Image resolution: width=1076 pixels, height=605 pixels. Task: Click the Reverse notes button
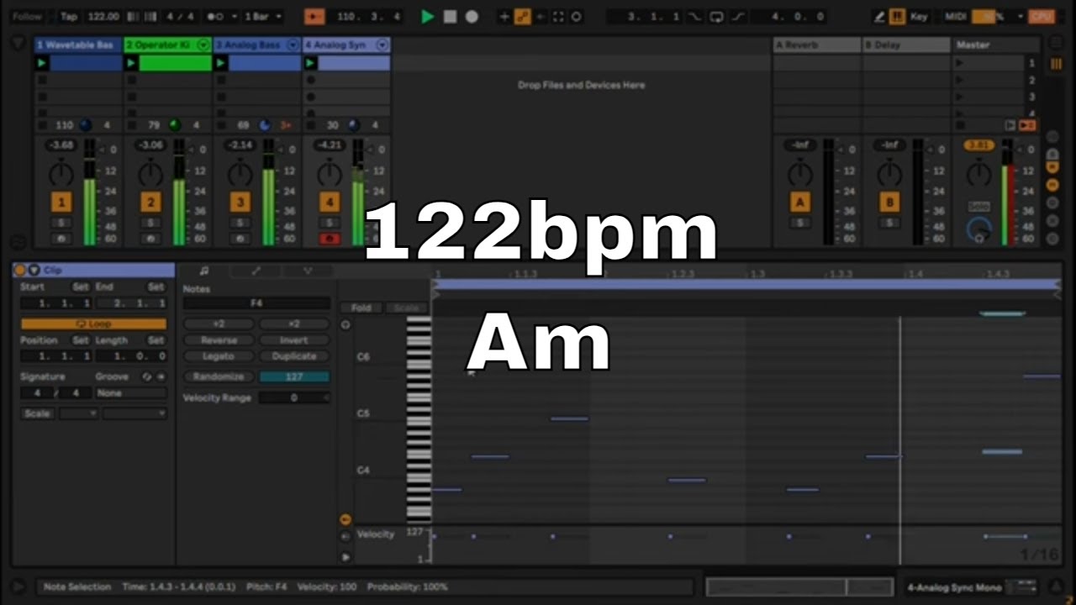coord(219,340)
